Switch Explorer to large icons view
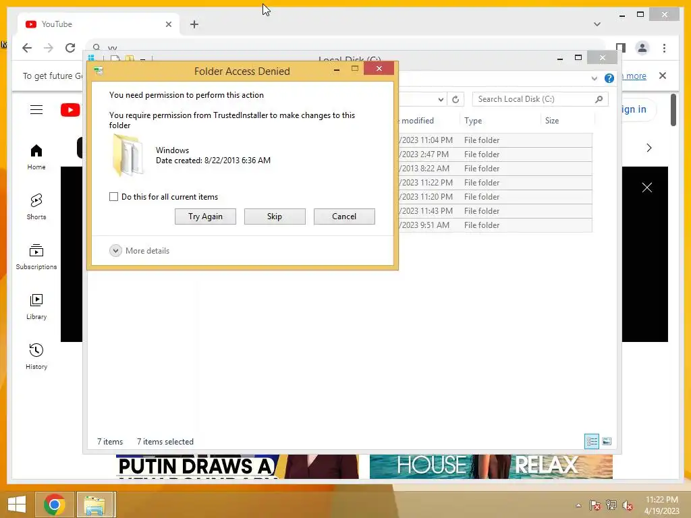 pos(607,441)
